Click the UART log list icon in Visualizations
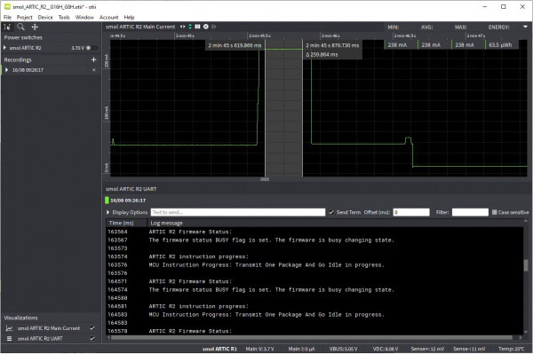Viewport: 533px width, 354px height. 9,338
